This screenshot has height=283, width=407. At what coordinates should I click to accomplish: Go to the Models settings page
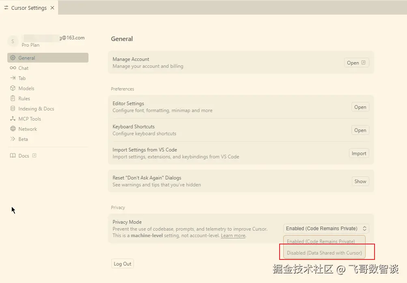click(x=48, y=88)
